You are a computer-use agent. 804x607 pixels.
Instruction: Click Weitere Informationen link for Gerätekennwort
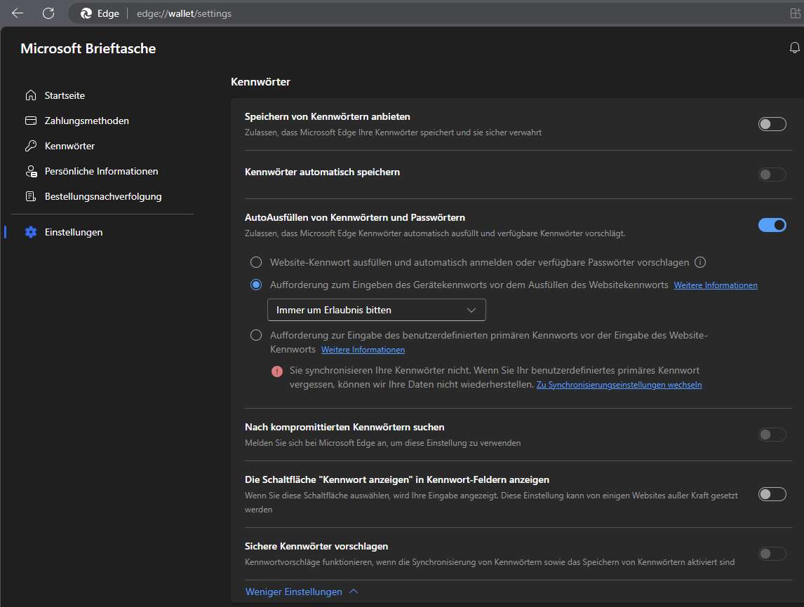click(716, 285)
